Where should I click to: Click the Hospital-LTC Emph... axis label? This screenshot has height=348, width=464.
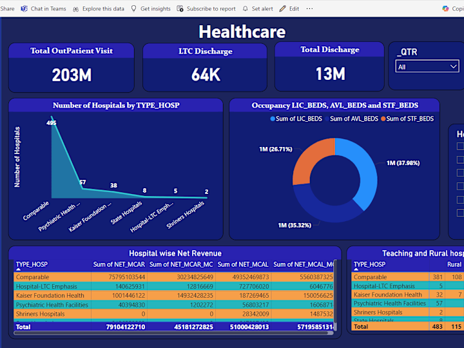coord(151,217)
